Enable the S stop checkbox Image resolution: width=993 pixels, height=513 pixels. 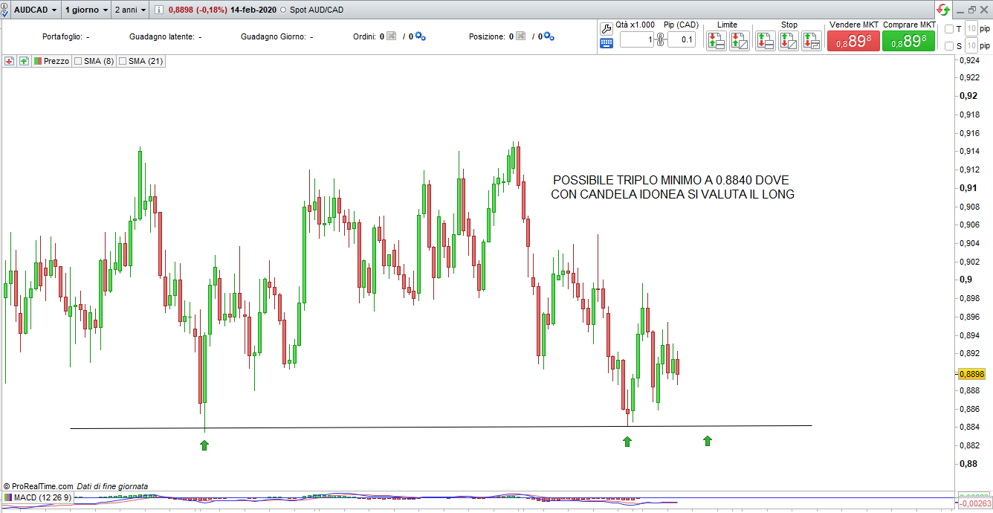948,46
